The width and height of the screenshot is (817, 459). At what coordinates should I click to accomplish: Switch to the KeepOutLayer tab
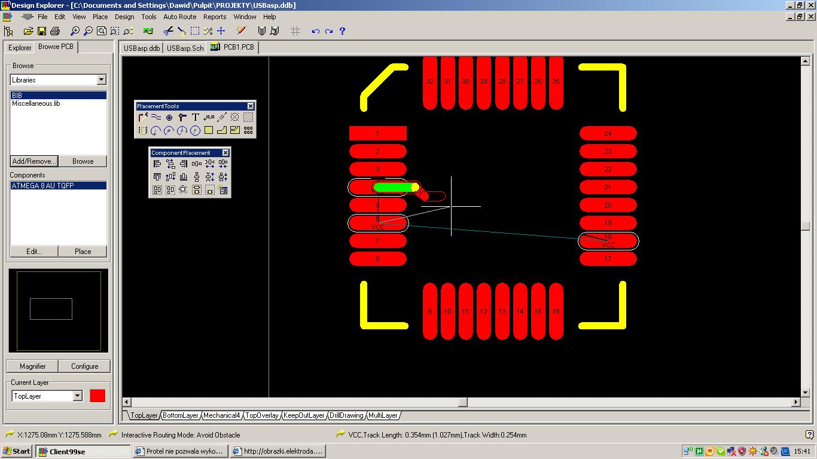click(304, 415)
